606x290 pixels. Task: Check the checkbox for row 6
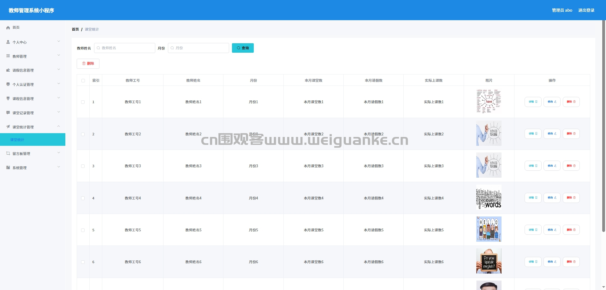coord(83,262)
